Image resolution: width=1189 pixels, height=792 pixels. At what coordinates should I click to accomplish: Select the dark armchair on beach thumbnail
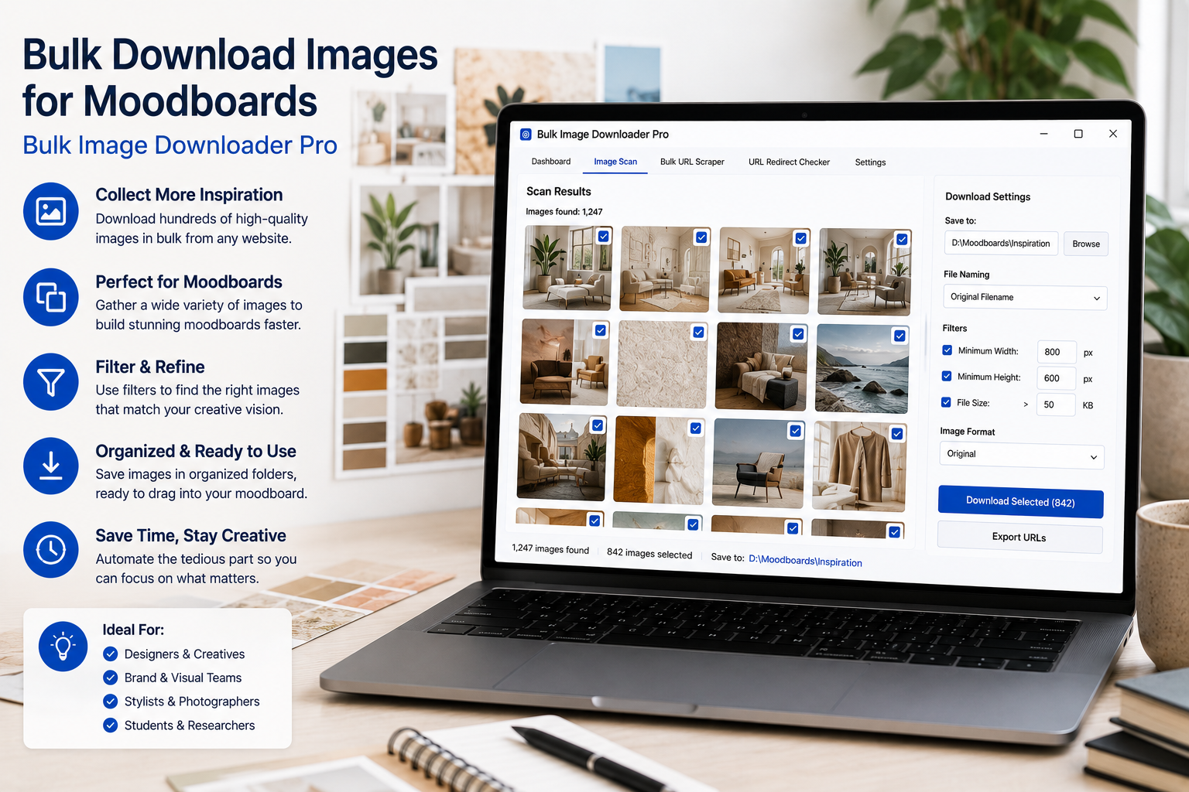[758, 463]
